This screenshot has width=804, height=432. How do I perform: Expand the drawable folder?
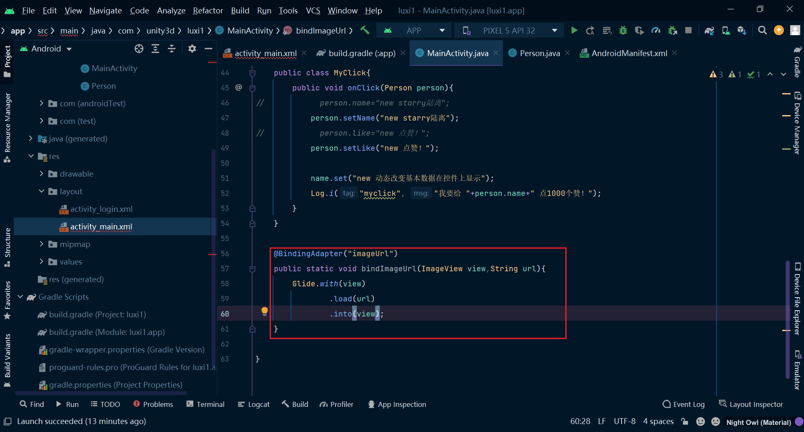41,173
